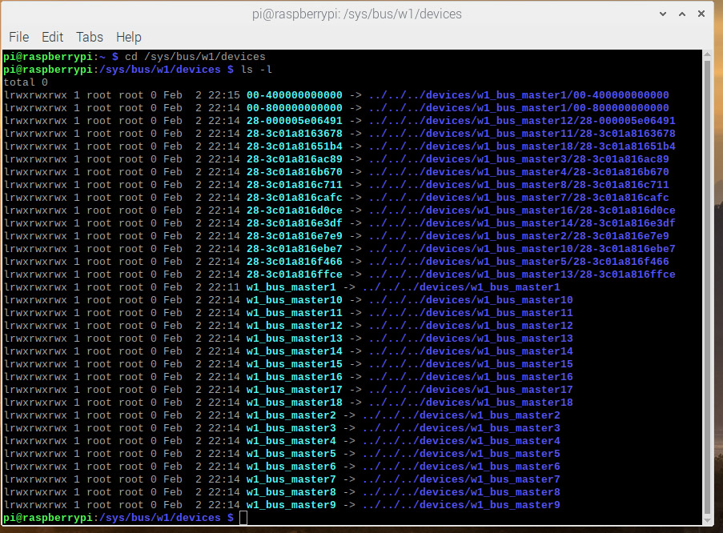Click the 28-3c01a816d0ce device entry
This screenshot has width=723, height=533.
coord(294,210)
